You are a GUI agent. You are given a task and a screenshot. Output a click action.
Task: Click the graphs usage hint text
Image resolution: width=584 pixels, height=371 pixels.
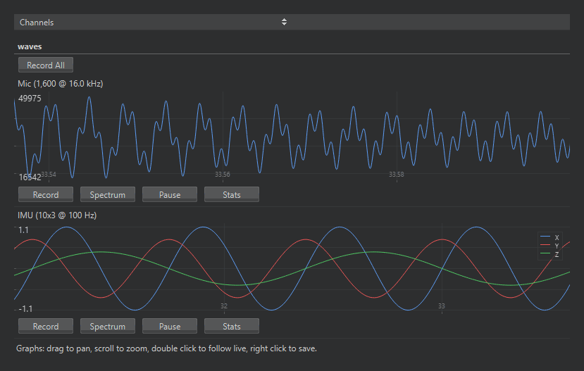tap(166, 348)
